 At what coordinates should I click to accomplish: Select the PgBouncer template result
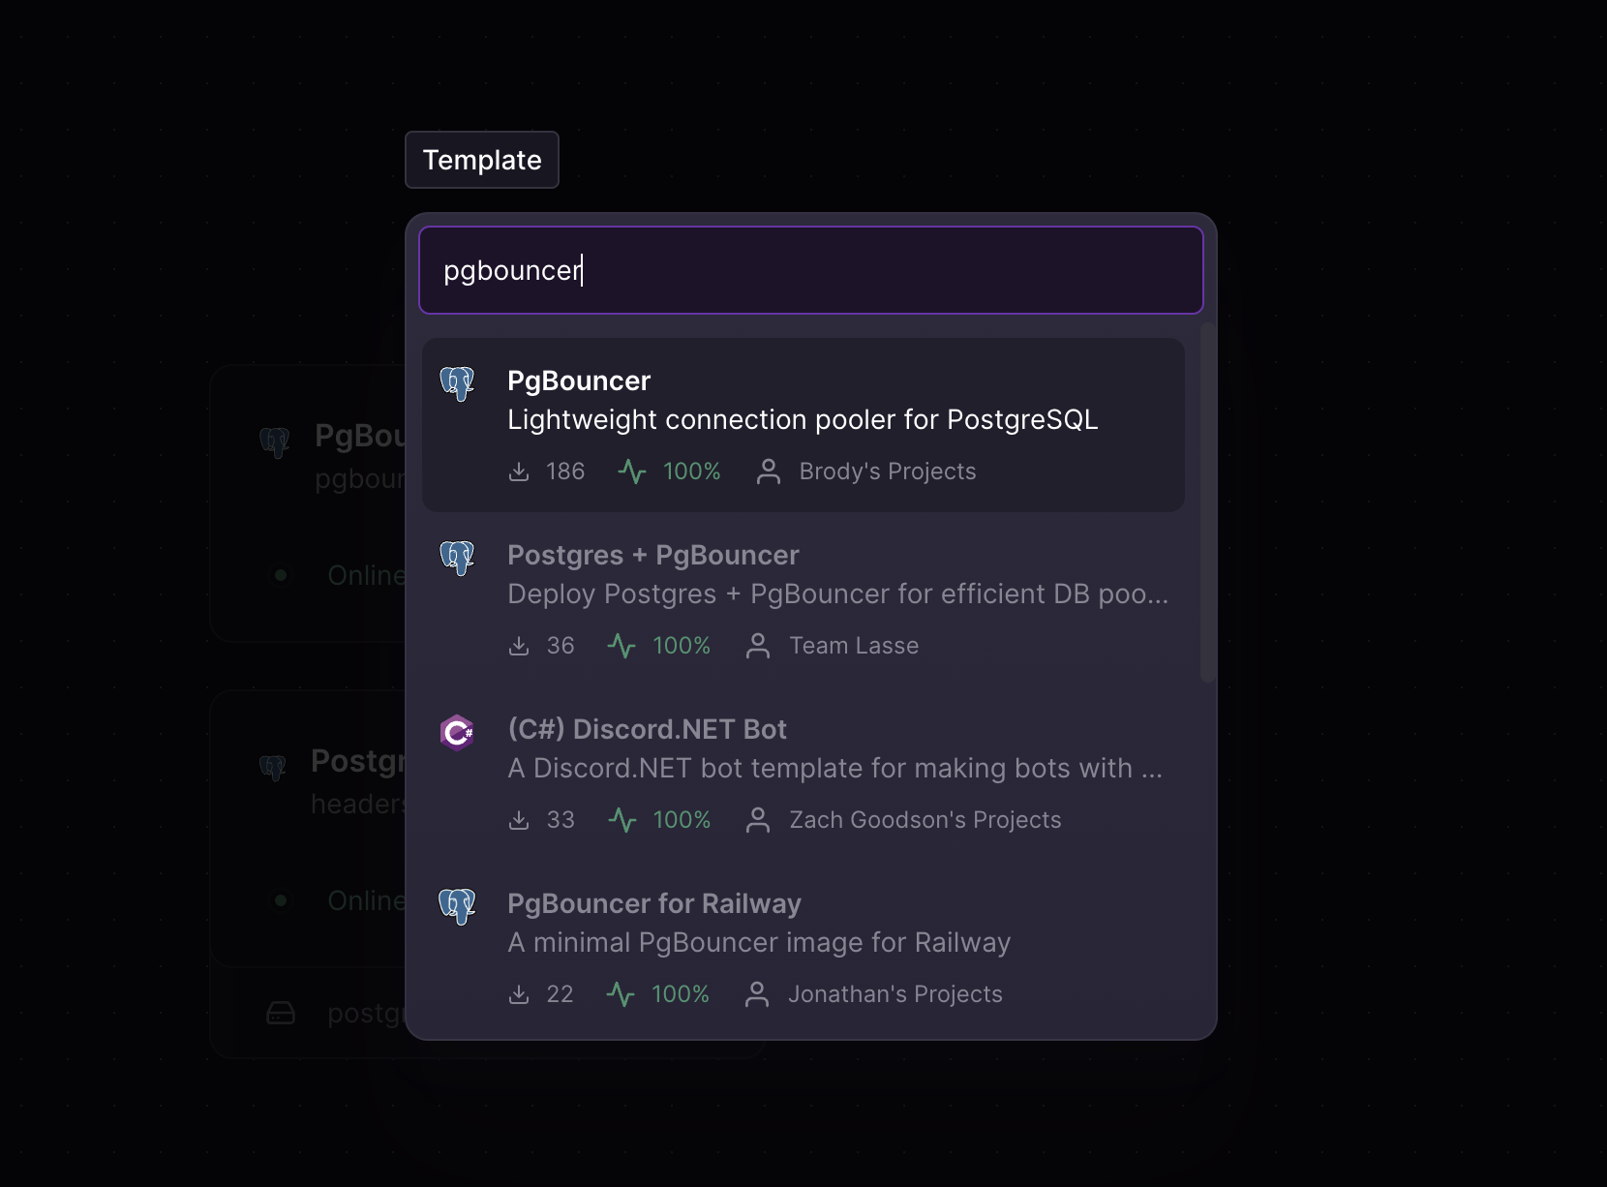click(803, 424)
